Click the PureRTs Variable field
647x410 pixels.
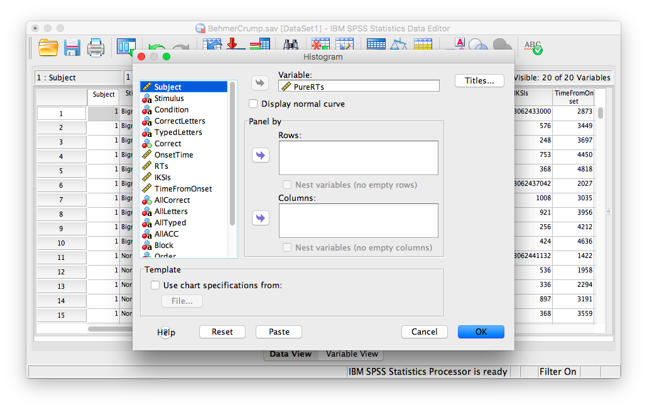(x=359, y=87)
